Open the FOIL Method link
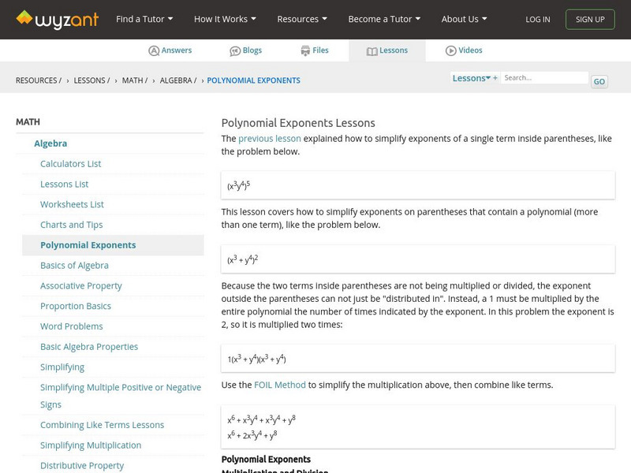 coord(279,385)
